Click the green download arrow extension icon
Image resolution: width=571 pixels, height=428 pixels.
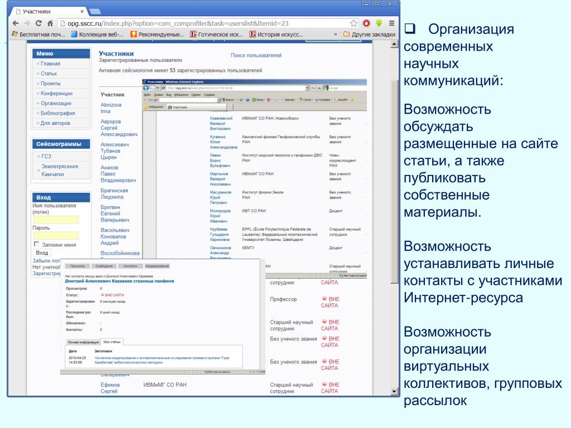(379, 23)
